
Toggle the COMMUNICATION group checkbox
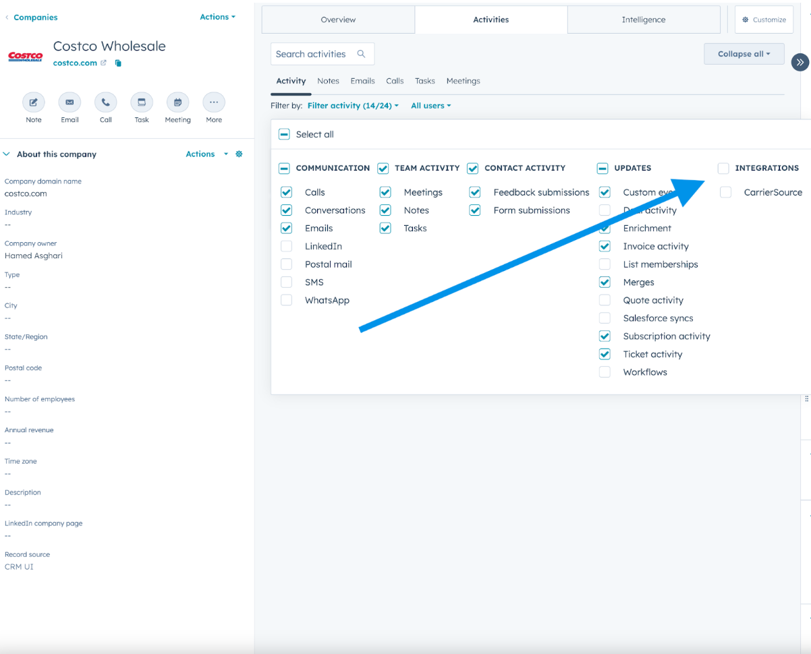pyautogui.click(x=285, y=168)
